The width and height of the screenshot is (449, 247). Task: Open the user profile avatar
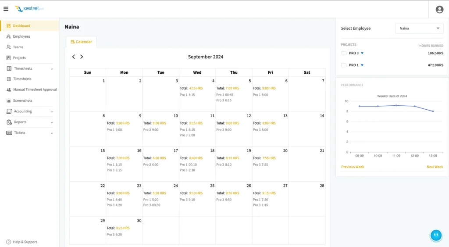439,10
